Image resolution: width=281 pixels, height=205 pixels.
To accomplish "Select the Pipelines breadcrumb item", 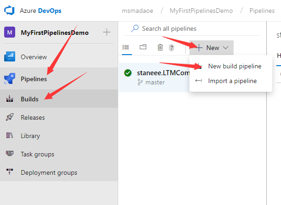I will (262, 11).
